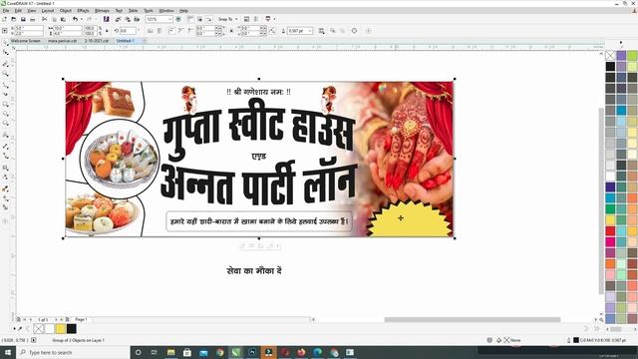Click the Open file icon
The width and height of the screenshot is (638, 359).
pos(14,19)
